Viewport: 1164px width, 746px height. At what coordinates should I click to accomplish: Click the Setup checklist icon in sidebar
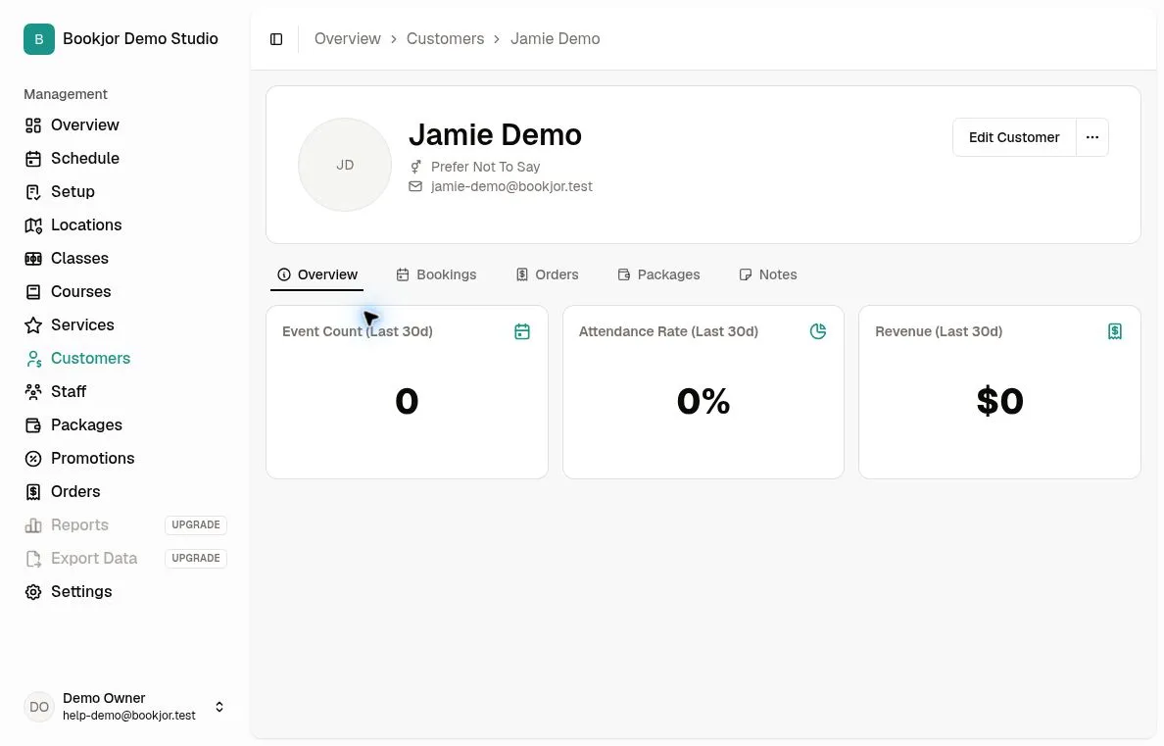tap(32, 192)
